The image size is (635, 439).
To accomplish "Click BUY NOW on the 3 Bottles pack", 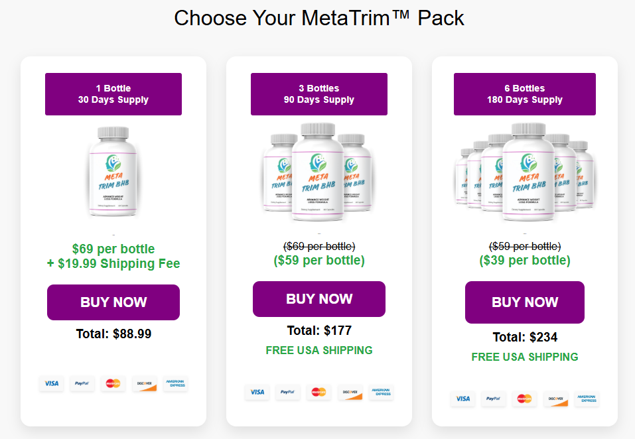I will coord(318,299).
